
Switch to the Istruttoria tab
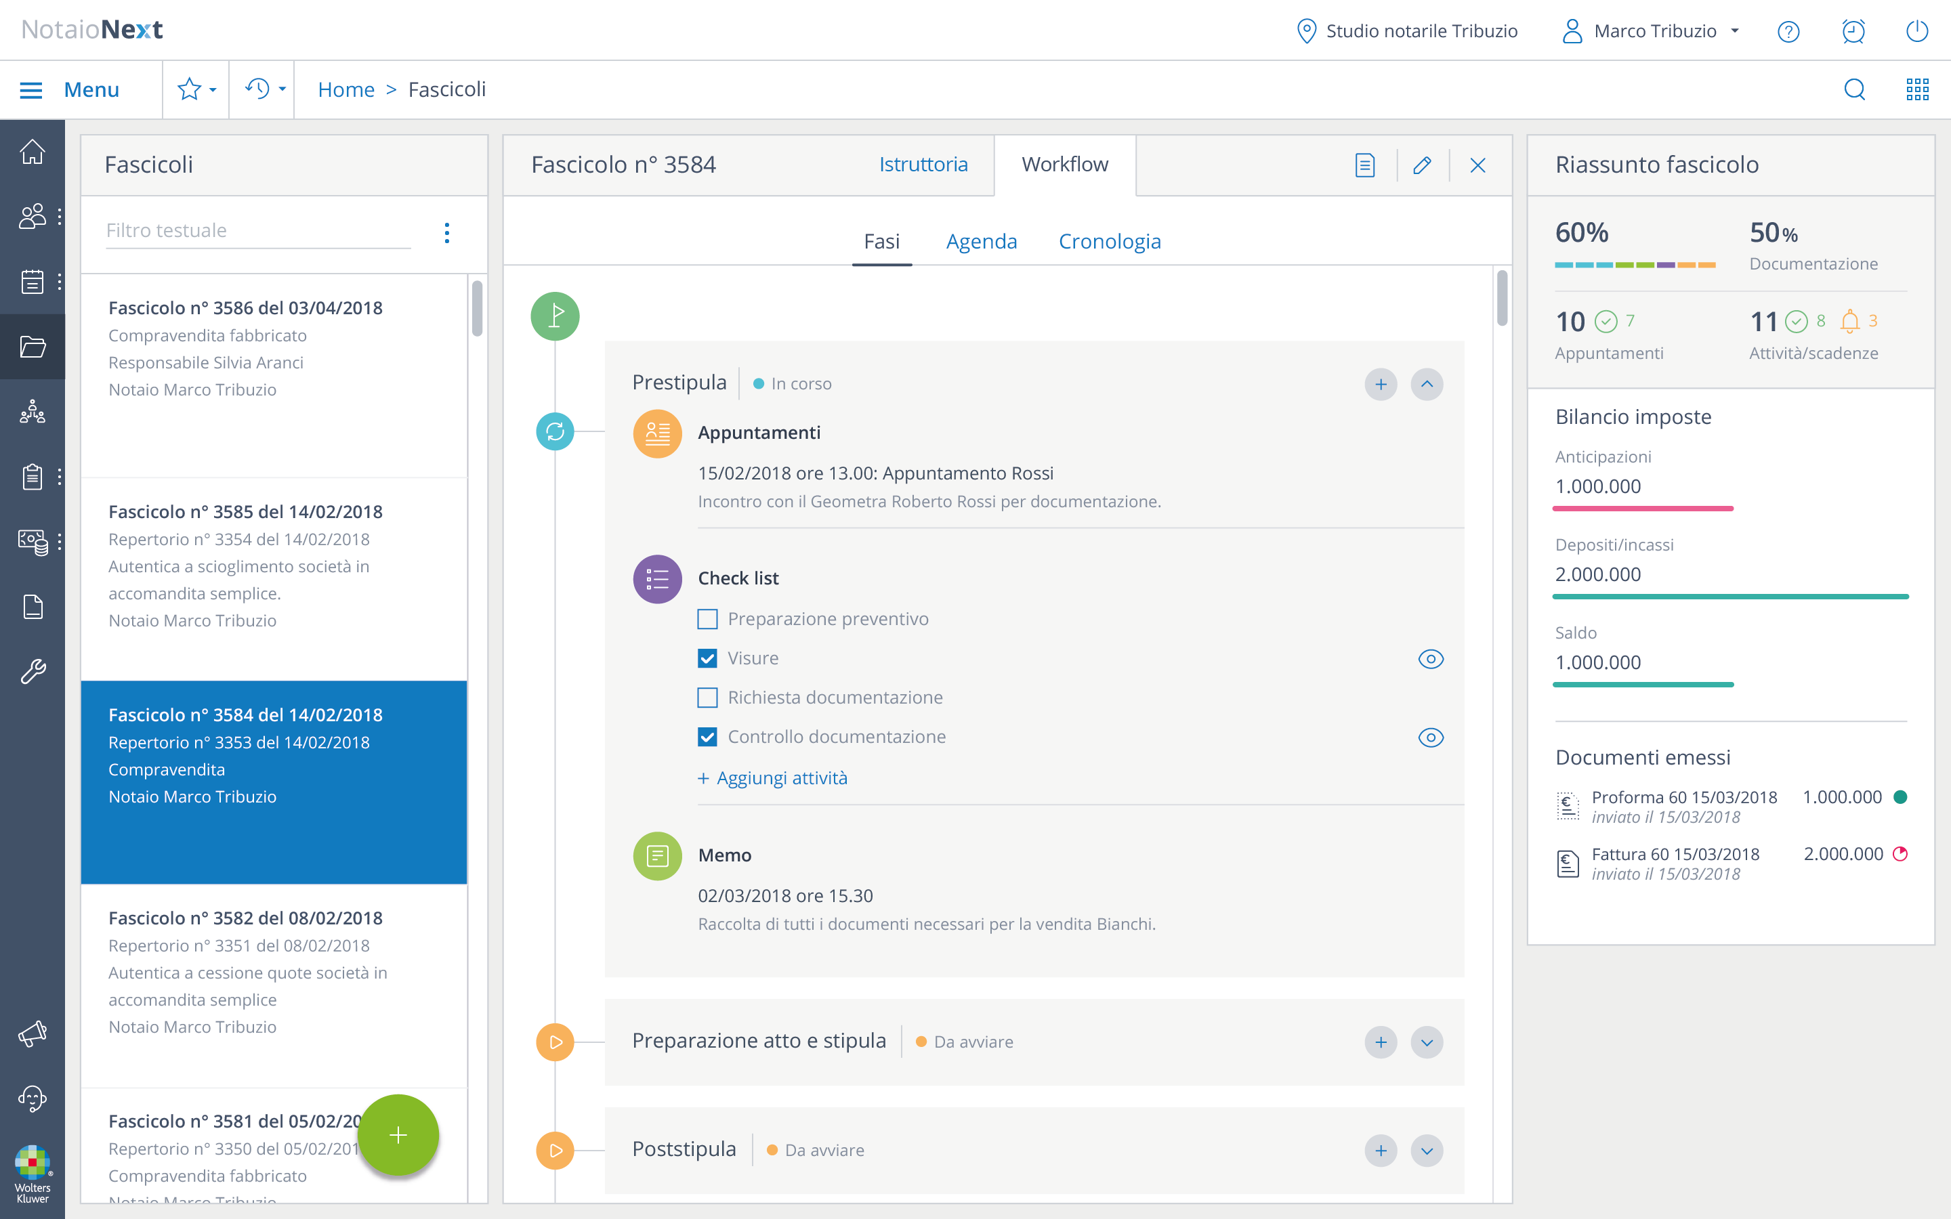[922, 165]
